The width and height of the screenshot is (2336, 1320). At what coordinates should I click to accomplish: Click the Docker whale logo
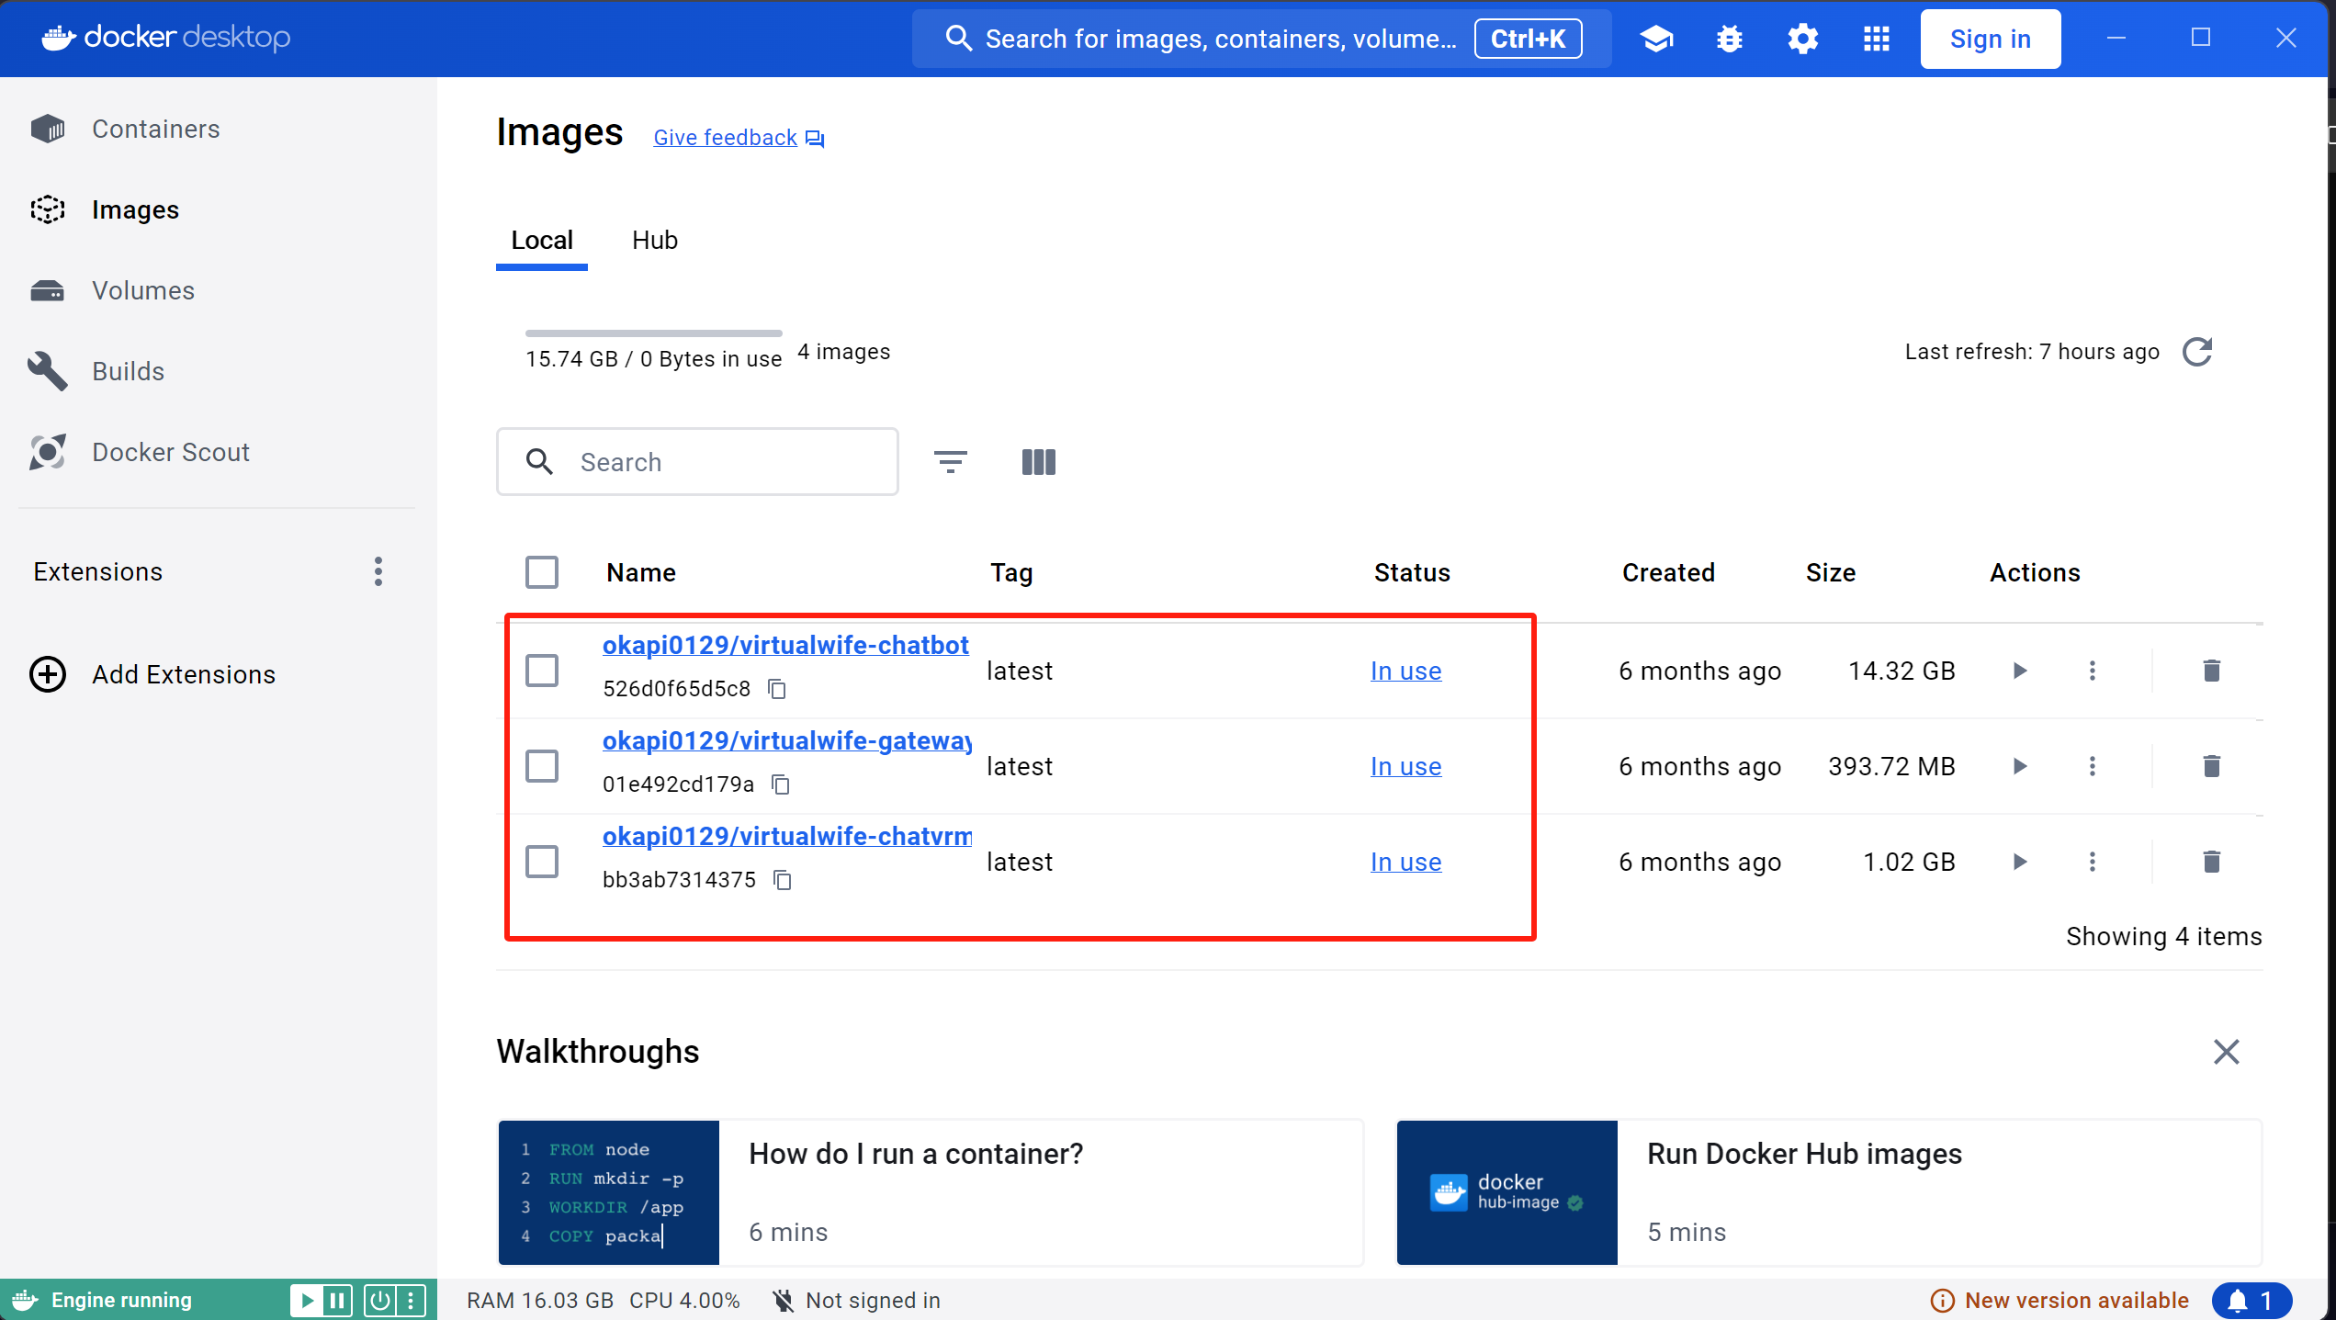click(59, 38)
